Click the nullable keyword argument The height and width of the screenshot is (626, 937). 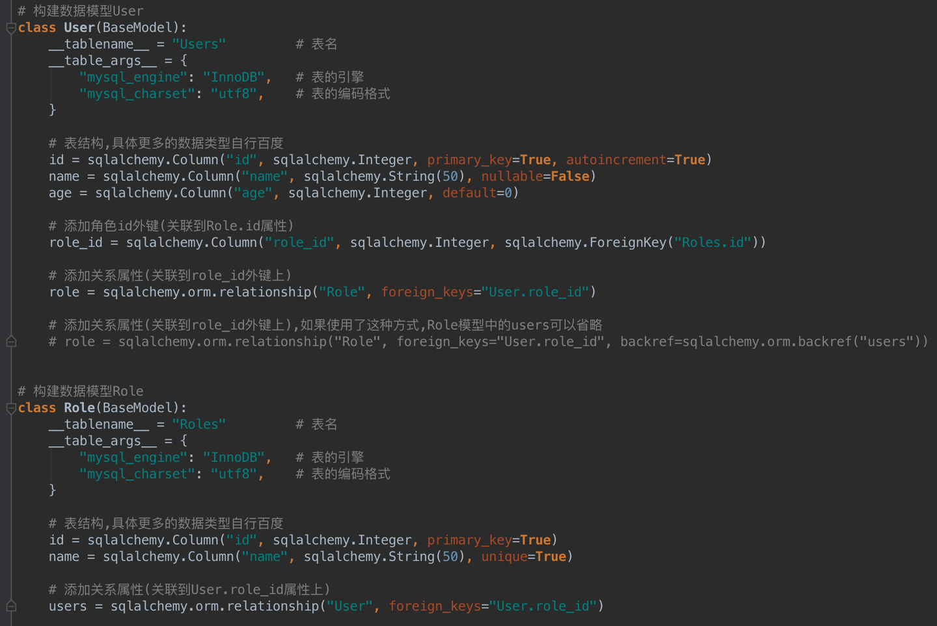click(x=512, y=176)
